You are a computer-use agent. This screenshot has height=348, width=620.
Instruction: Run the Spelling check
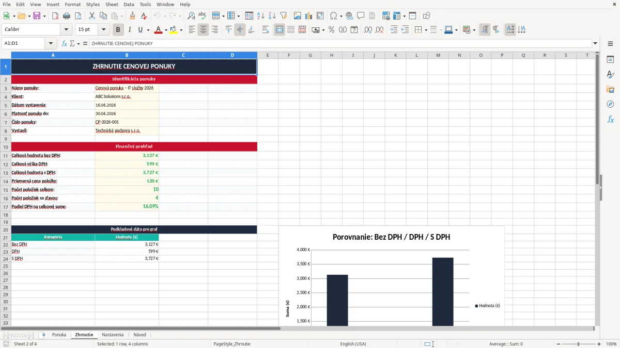pos(203,16)
